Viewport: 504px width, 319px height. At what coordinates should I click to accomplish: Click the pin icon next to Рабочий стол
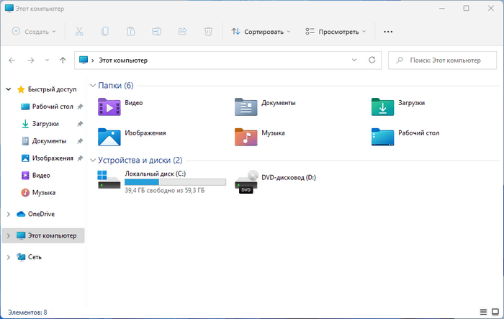click(80, 107)
